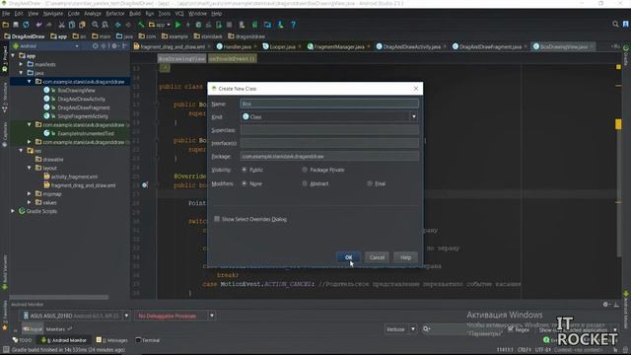Select None modifier radio button
The width and height of the screenshot is (631, 355).
coord(244,183)
